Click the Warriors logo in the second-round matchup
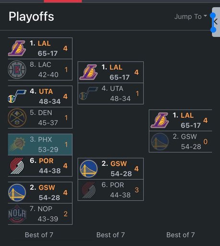Screen dimensions: 220x246 [x=89, y=169]
